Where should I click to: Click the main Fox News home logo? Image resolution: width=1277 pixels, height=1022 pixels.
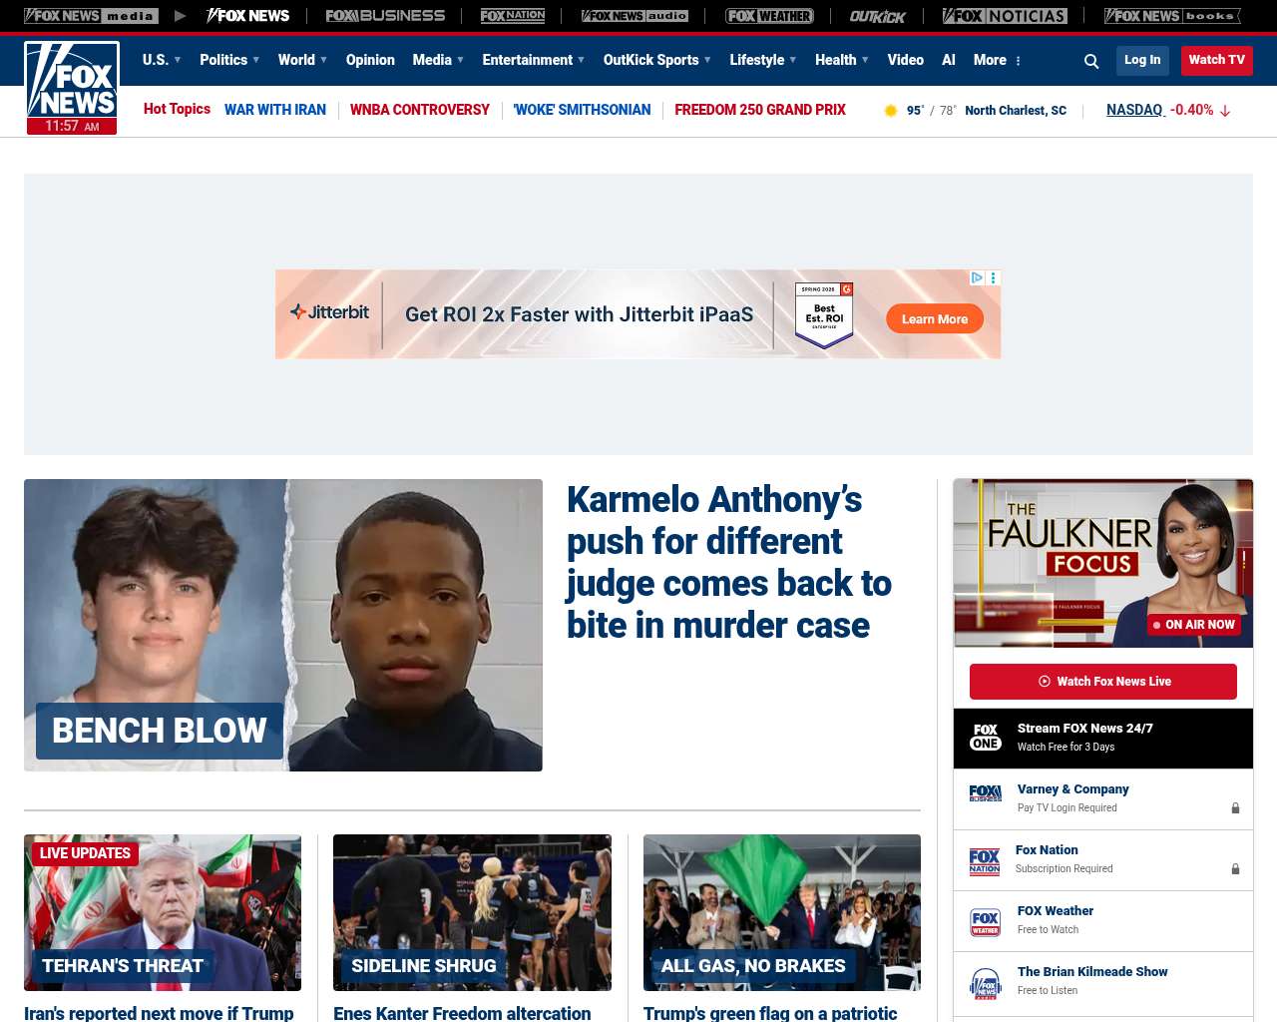click(x=72, y=80)
